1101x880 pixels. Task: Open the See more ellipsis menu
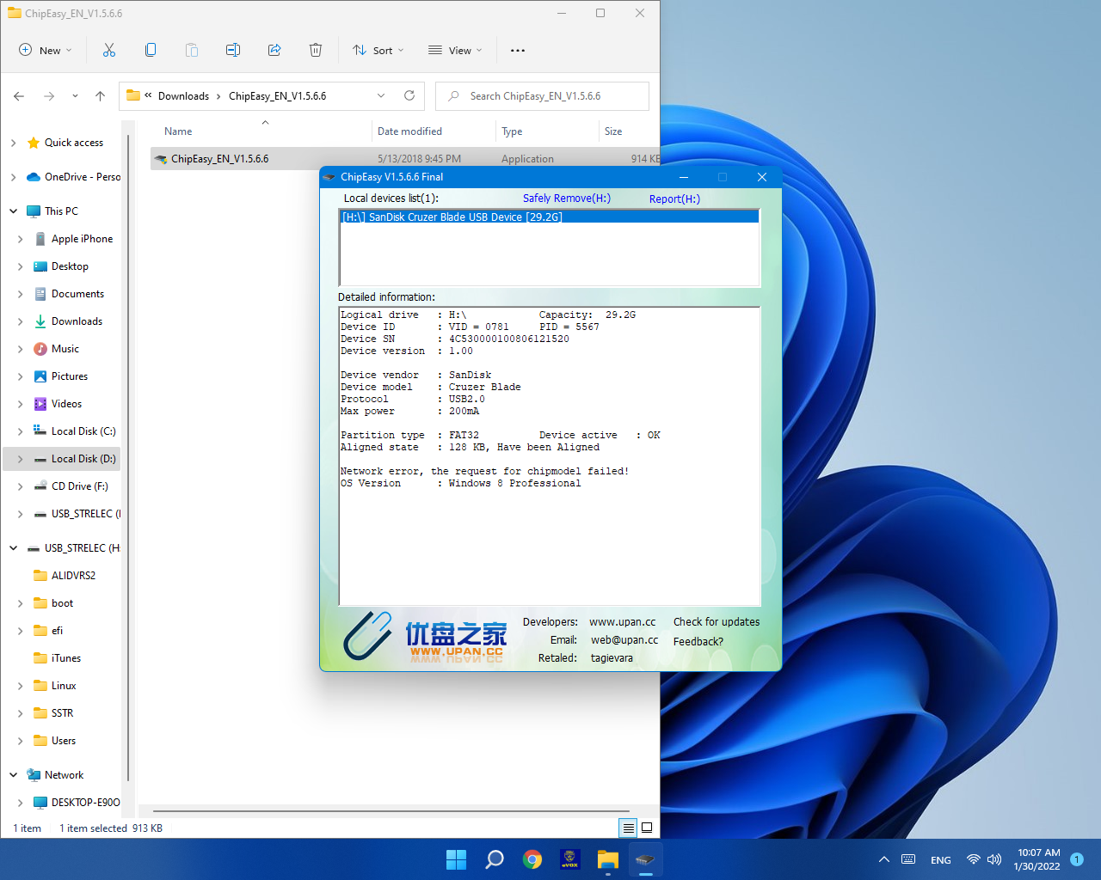518,50
